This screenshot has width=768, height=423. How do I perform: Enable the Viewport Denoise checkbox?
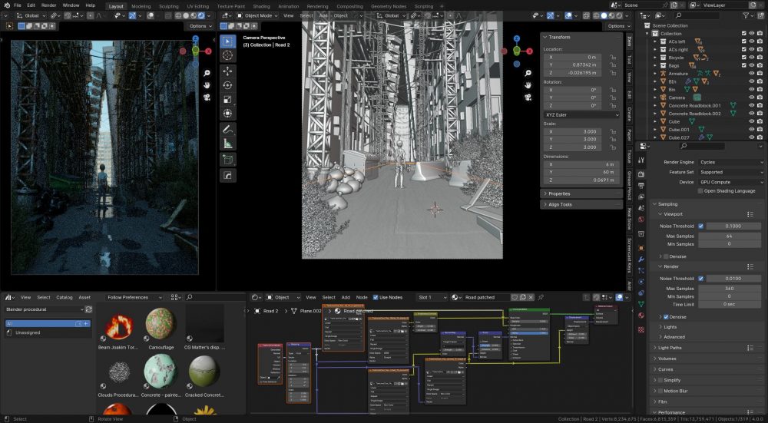[x=666, y=256]
